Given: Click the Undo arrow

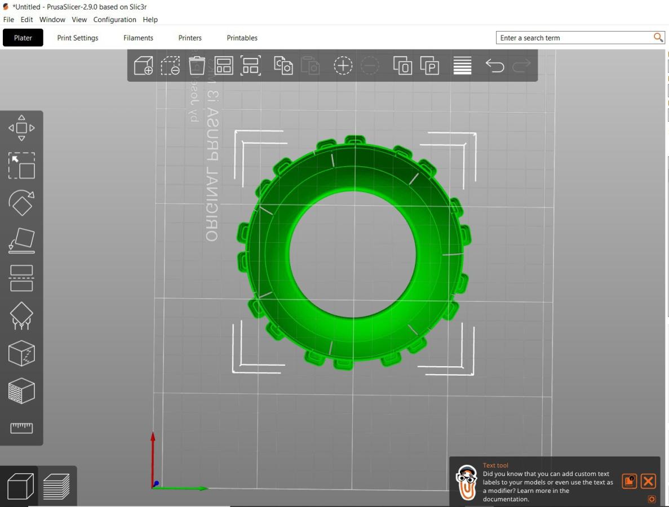Looking at the screenshot, I should (494, 66).
